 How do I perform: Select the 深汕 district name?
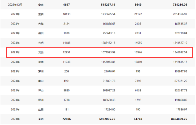(41, 100)
